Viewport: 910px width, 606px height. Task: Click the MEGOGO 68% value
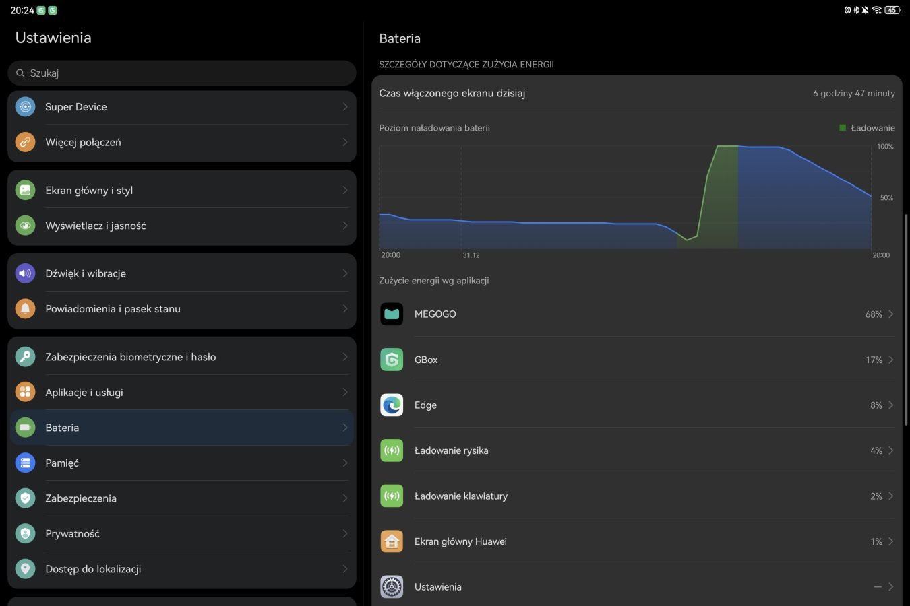coord(874,314)
